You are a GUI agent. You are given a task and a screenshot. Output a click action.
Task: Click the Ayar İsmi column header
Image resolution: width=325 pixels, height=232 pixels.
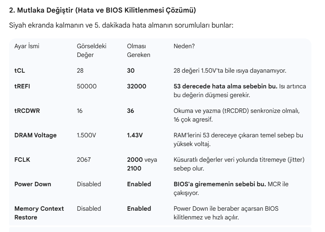coord(27,46)
